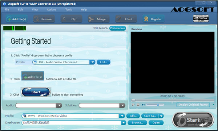Click Display Original Frame button
This screenshot has width=218, height=131.
193,105
